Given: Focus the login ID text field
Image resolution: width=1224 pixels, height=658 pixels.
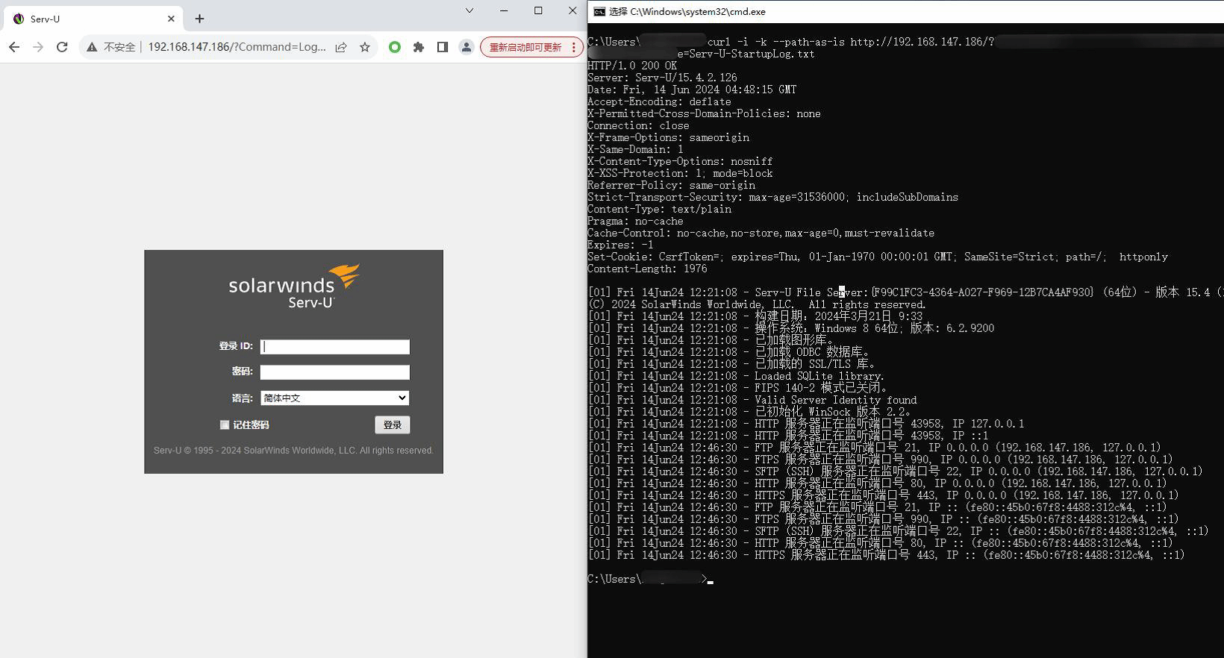Looking at the screenshot, I should 334,347.
